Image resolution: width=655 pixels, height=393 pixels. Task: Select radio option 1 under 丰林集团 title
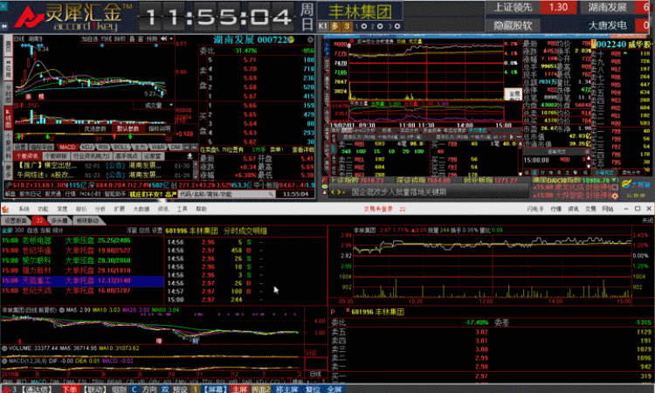[x=364, y=26]
